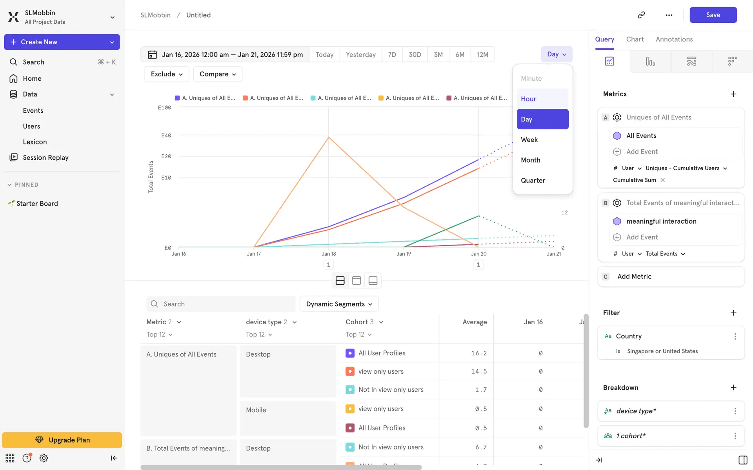Click the purple swatch for All User Profiles
Viewport: 753px width, 470px height.
[x=350, y=353]
